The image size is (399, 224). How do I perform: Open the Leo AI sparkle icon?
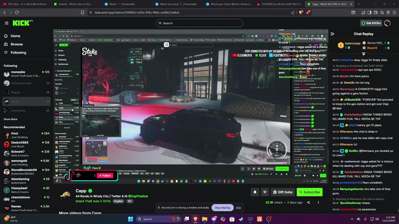(x=382, y=12)
